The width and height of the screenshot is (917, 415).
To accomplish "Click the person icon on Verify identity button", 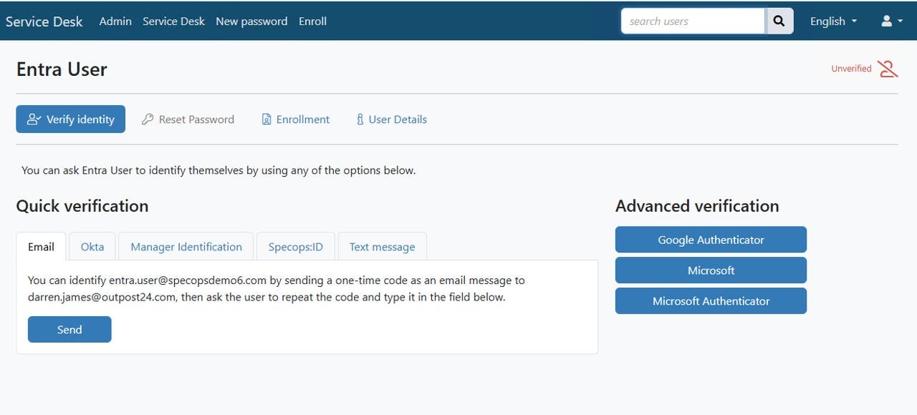I will [34, 119].
